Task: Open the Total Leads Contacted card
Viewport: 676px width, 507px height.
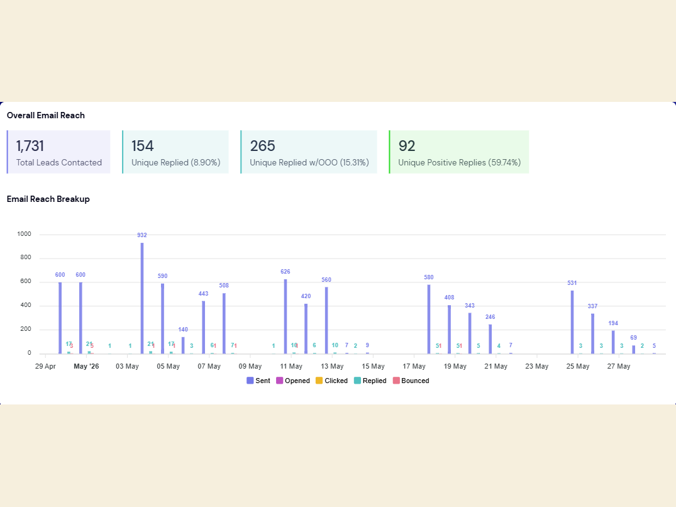Action: [58, 152]
